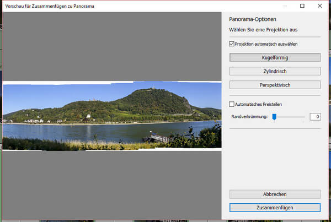Click 'Wählen Sie eine Projektion aus' text
Viewport: 331px width, 222px height.
click(x=263, y=30)
